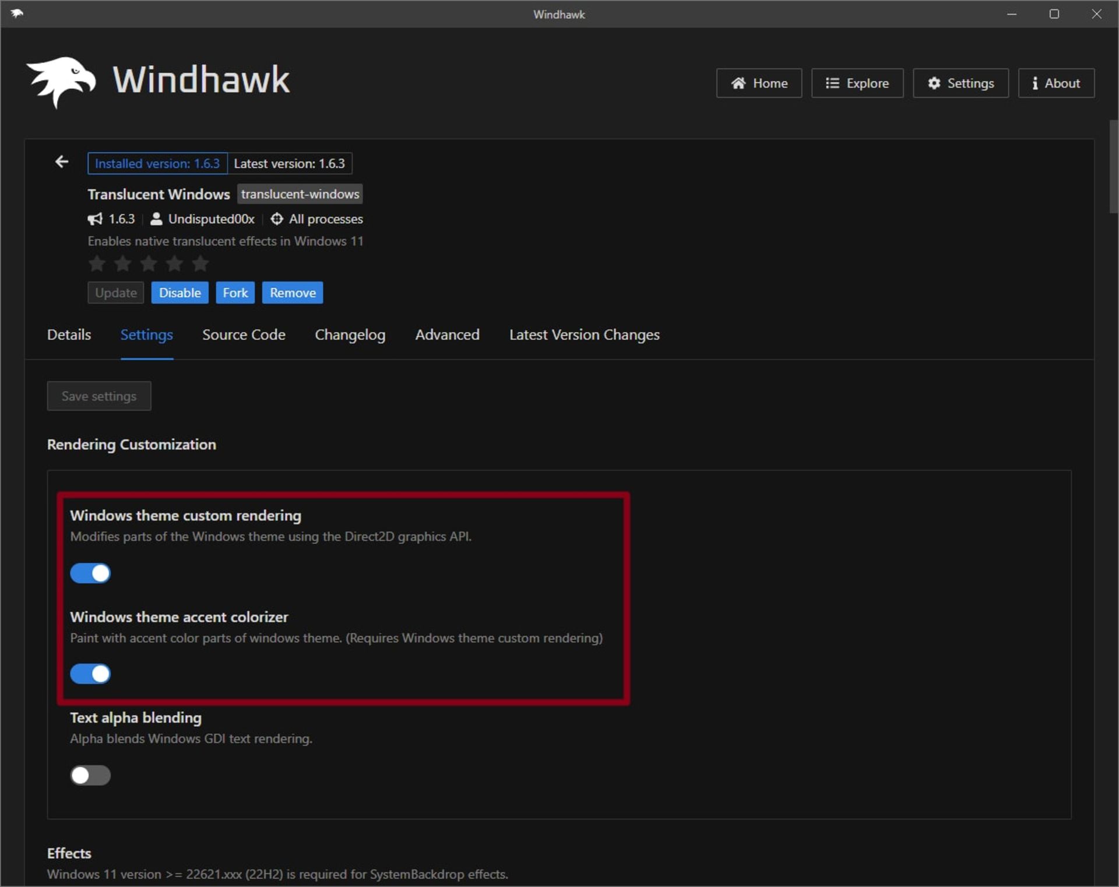Click the All processes target icon
This screenshot has height=887, width=1119.
[x=277, y=219]
